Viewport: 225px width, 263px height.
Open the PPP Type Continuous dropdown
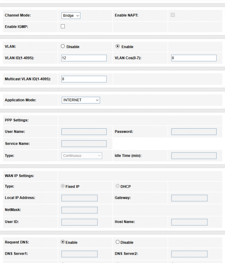[x=82, y=156]
